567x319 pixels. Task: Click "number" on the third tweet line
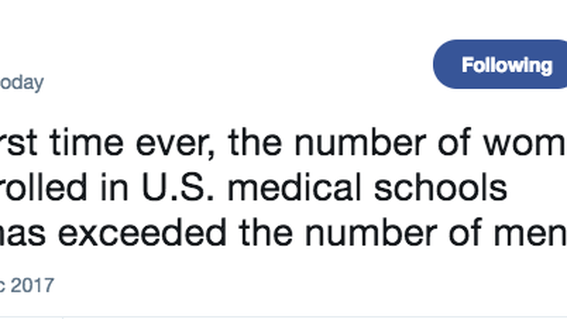(371, 232)
